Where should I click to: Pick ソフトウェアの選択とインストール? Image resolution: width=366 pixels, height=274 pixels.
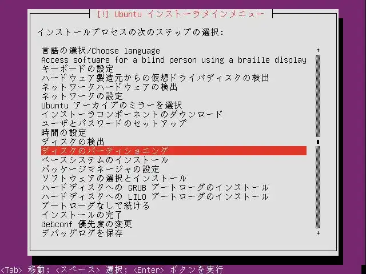click(114, 179)
